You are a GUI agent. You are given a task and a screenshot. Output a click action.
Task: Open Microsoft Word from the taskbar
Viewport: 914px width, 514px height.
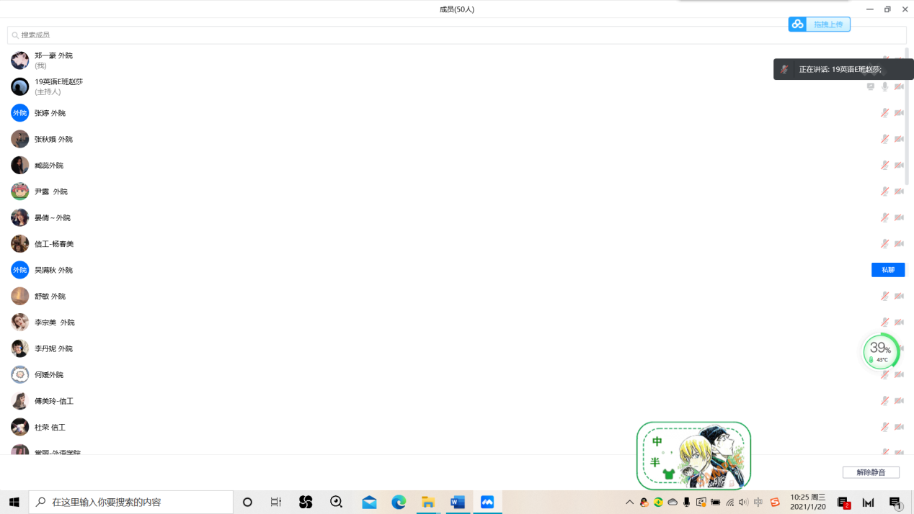tap(458, 502)
